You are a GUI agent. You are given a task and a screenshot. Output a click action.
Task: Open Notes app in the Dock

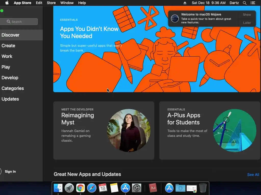114,188
